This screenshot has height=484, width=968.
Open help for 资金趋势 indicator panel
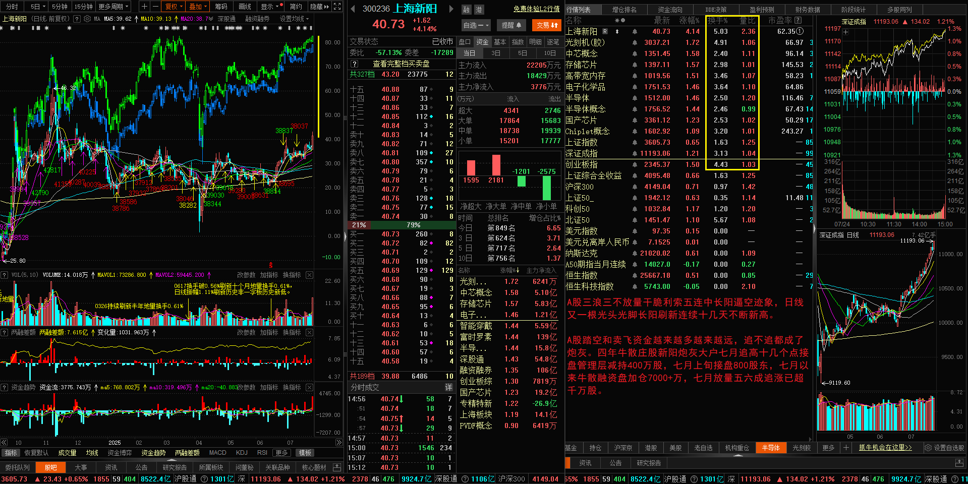pyautogui.click(x=5, y=387)
